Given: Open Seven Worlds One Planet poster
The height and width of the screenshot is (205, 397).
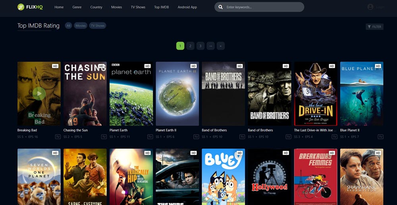Looking at the screenshot, I should (x=39, y=177).
